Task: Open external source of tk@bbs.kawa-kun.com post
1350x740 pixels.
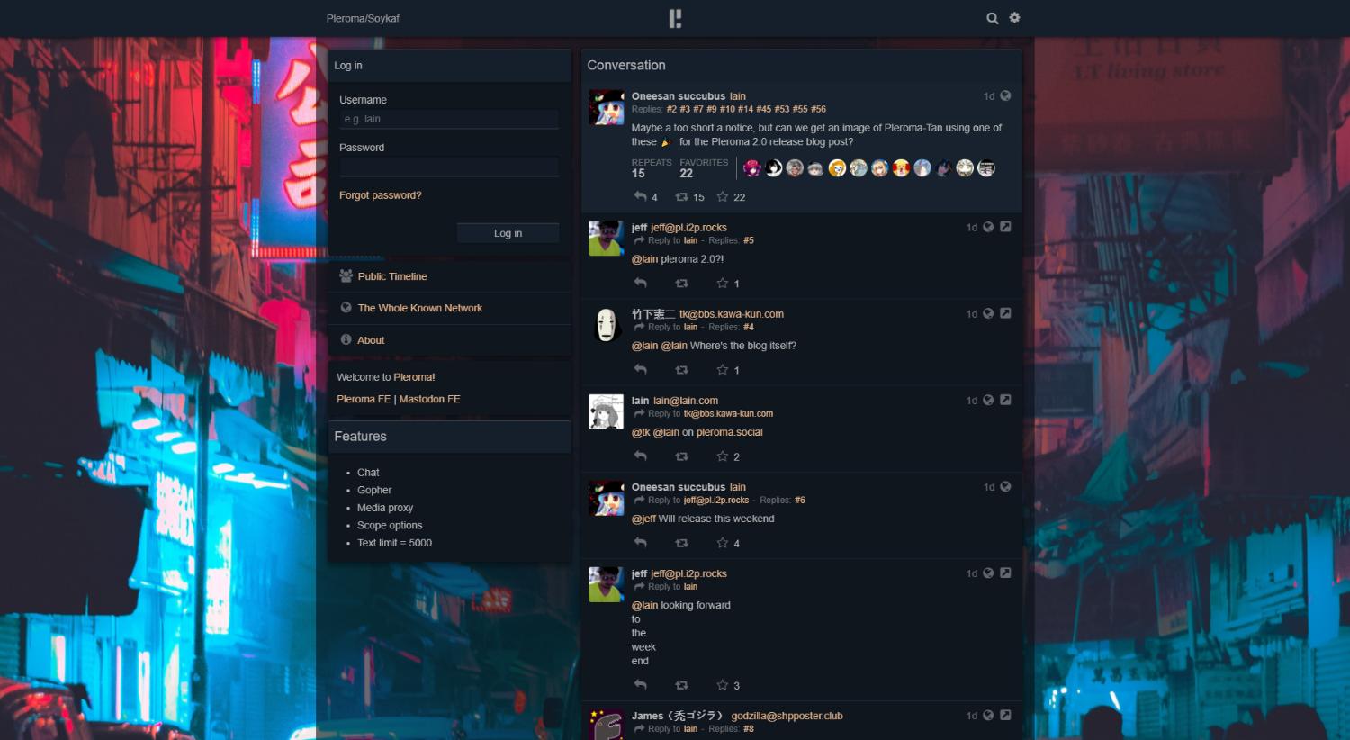Action: [x=1005, y=313]
